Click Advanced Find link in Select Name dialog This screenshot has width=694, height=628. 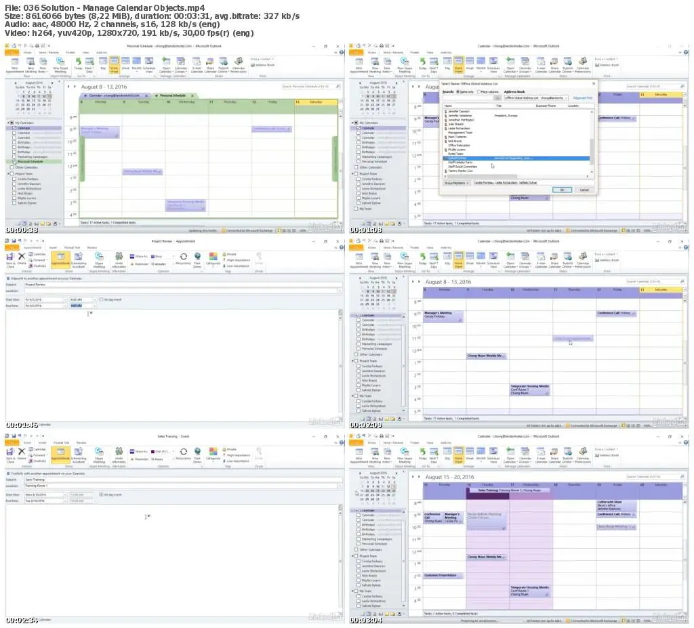click(582, 98)
